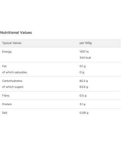Click the 0.5 g fibre value
The width and height of the screenshot is (121, 145).
(x=83, y=96)
